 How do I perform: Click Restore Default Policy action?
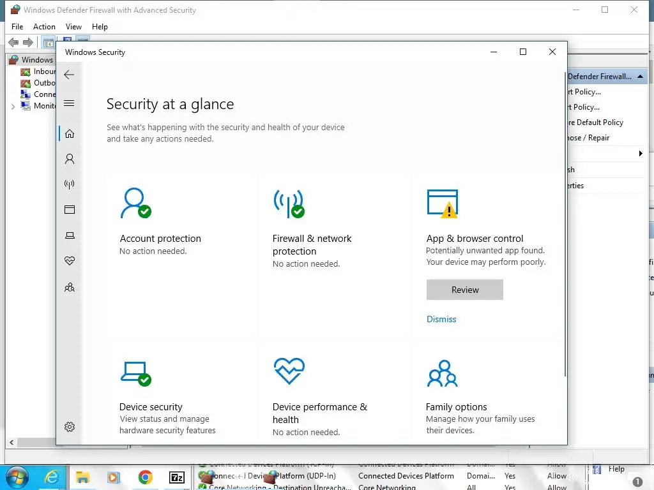[x=596, y=122]
